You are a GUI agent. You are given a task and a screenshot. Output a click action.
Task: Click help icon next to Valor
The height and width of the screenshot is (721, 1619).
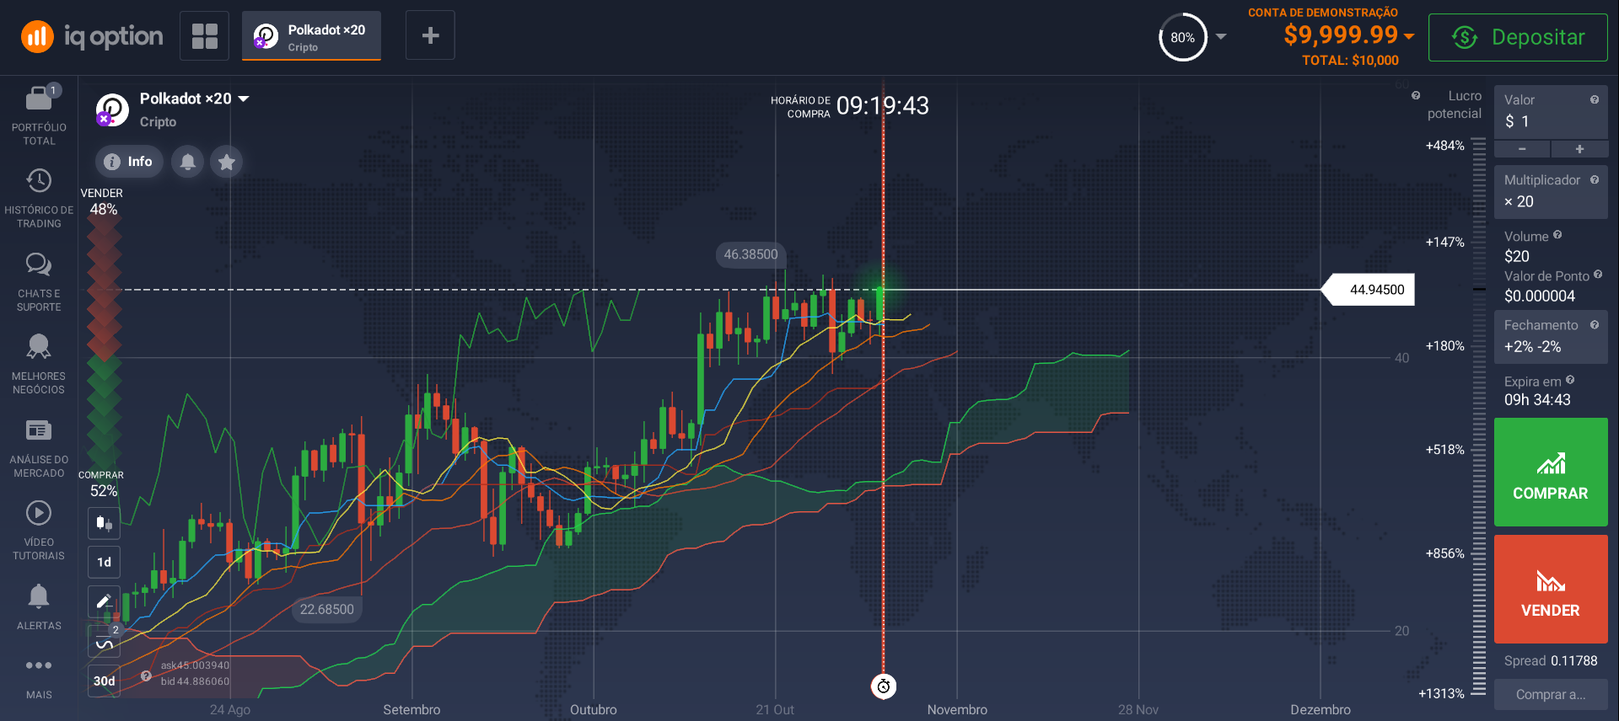click(1595, 99)
